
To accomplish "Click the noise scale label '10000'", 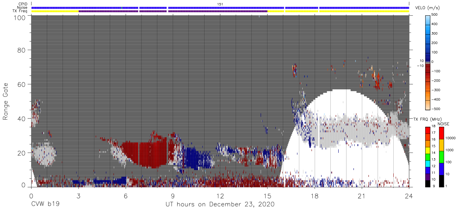I will click(x=451, y=138).
